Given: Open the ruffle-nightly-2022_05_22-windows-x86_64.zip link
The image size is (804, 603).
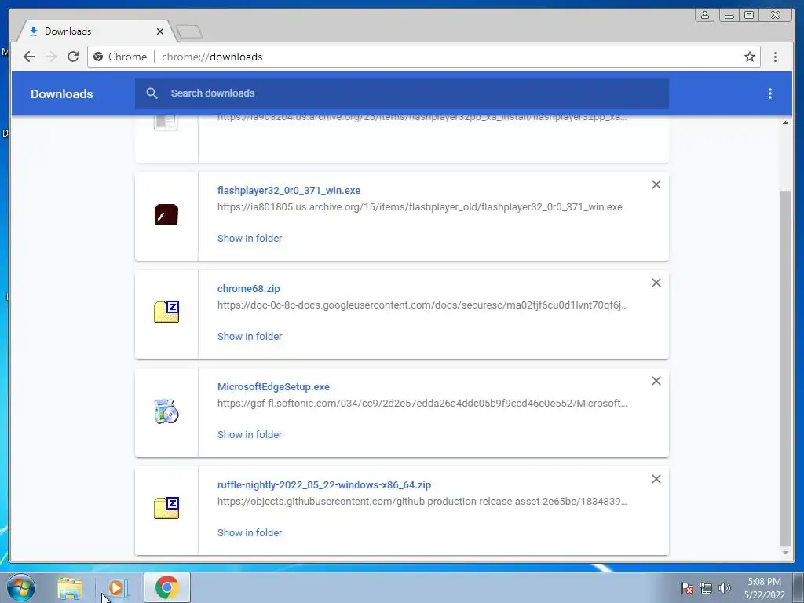Looking at the screenshot, I should tap(324, 484).
